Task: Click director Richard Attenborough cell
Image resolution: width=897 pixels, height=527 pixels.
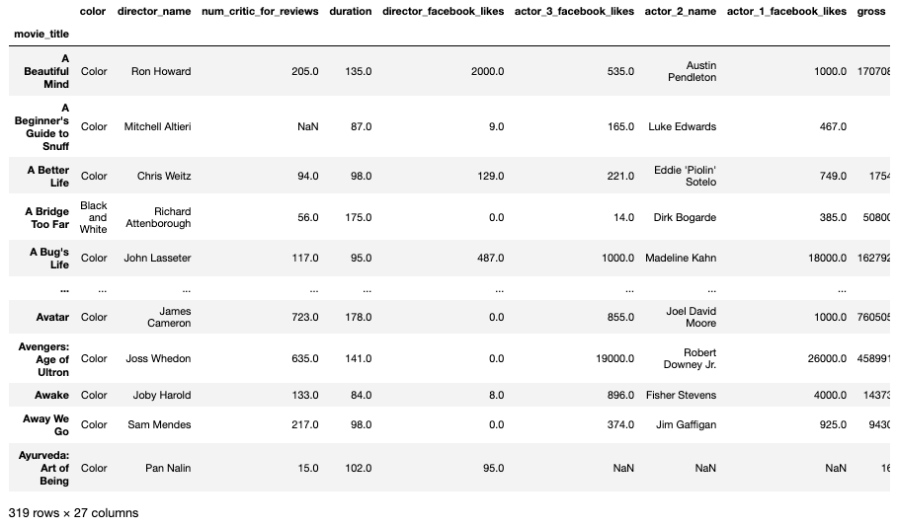Action: tap(158, 218)
